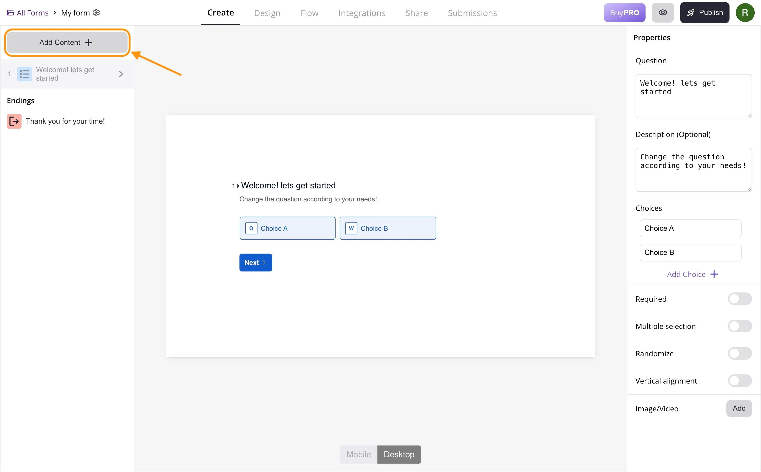
Task: Switch to the Design tab
Action: [x=267, y=13]
